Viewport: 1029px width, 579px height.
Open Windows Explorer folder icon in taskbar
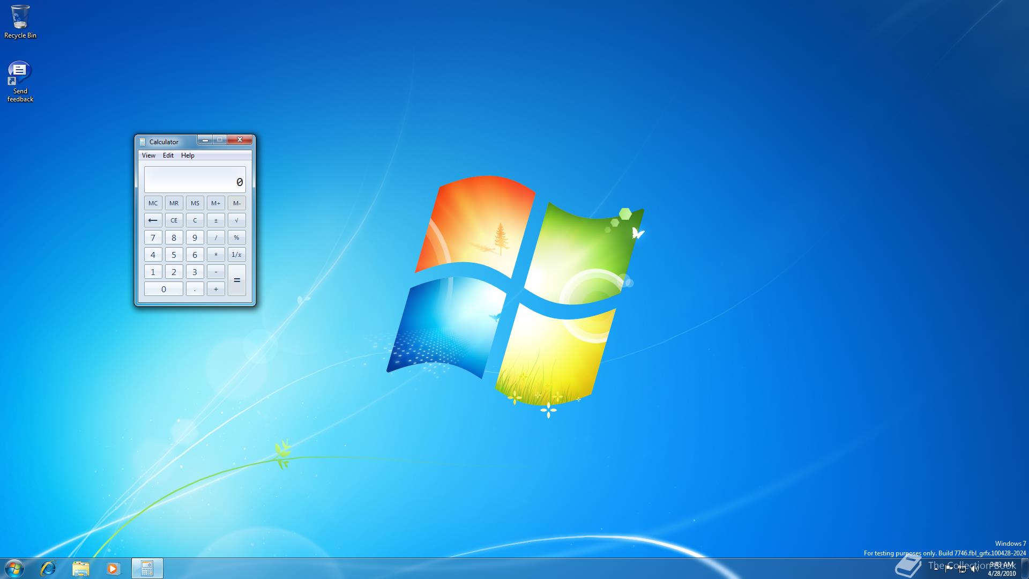81,568
